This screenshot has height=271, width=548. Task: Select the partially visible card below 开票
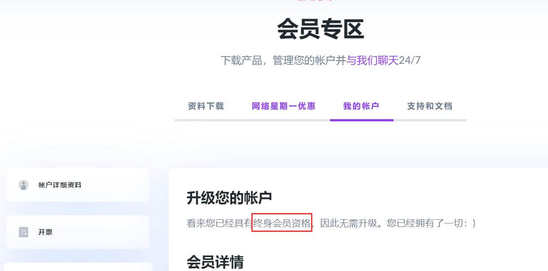tap(79, 267)
